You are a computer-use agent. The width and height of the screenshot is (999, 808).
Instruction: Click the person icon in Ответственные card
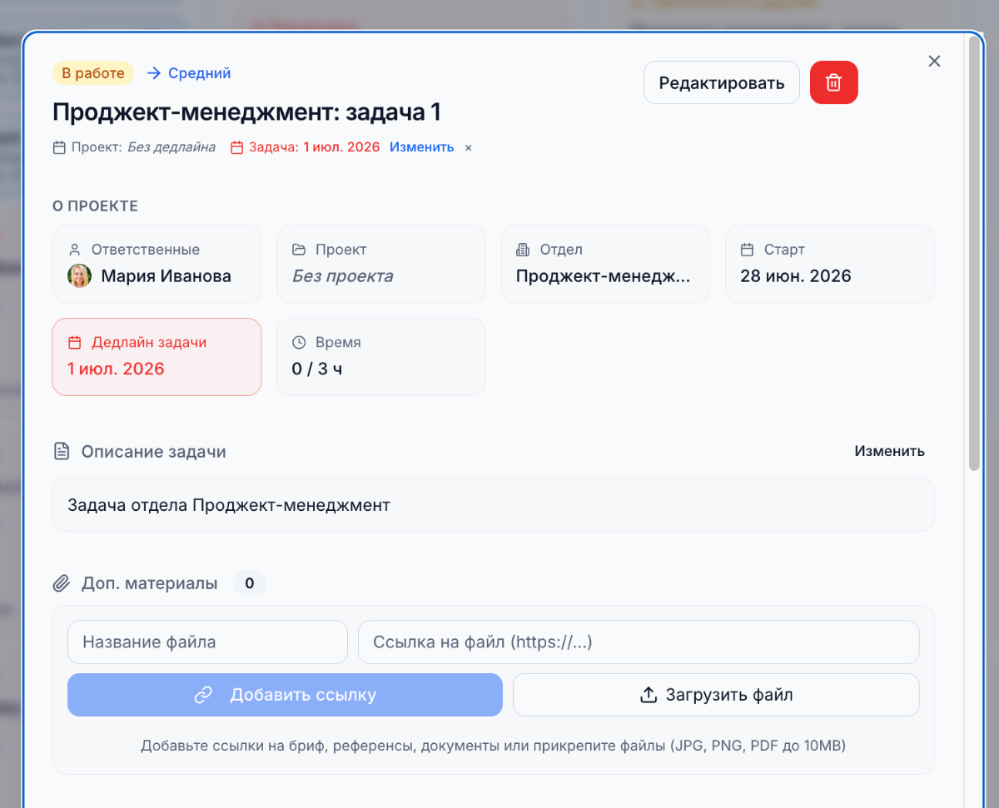pyautogui.click(x=74, y=250)
